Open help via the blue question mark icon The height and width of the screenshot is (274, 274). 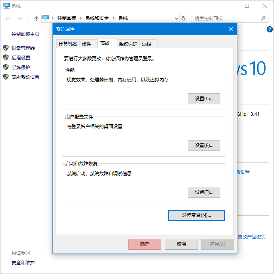[x=269, y=29]
